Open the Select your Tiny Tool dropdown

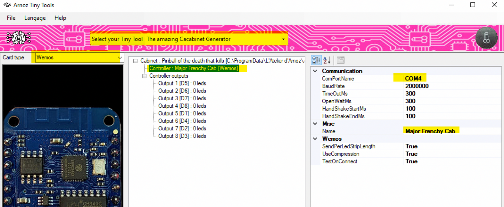click(216, 39)
